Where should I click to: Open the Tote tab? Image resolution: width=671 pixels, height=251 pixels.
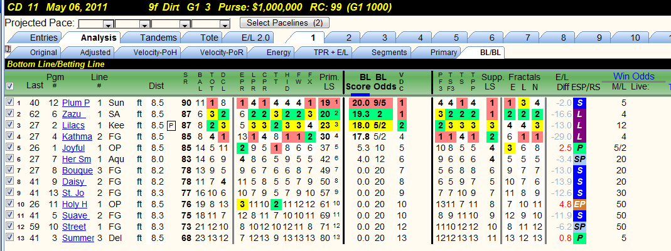pyautogui.click(x=209, y=38)
